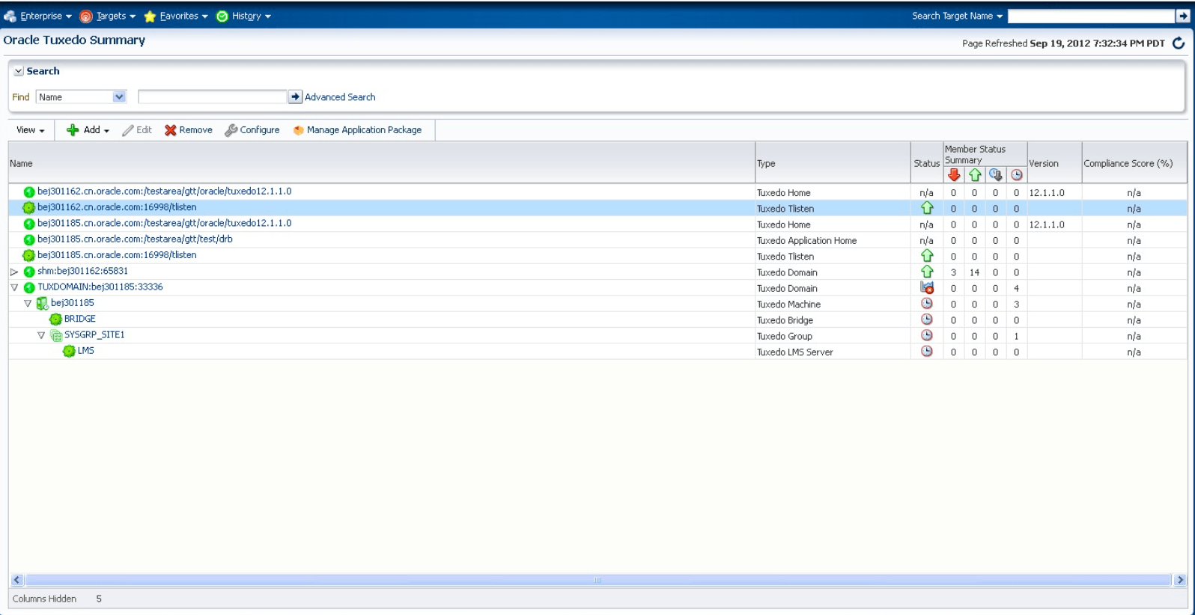
Task: Open TUXDOMAIN:bej301185:33336 link
Action: click(x=100, y=287)
